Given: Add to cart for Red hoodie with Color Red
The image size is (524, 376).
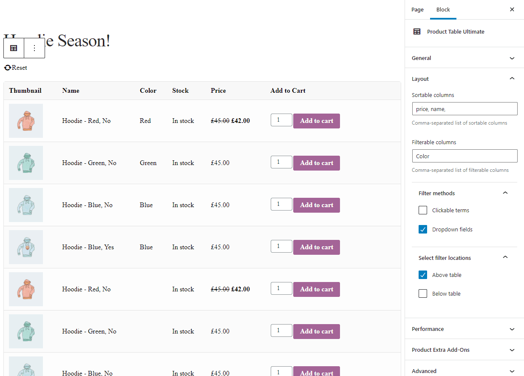Looking at the screenshot, I should click(x=317, y=121).
